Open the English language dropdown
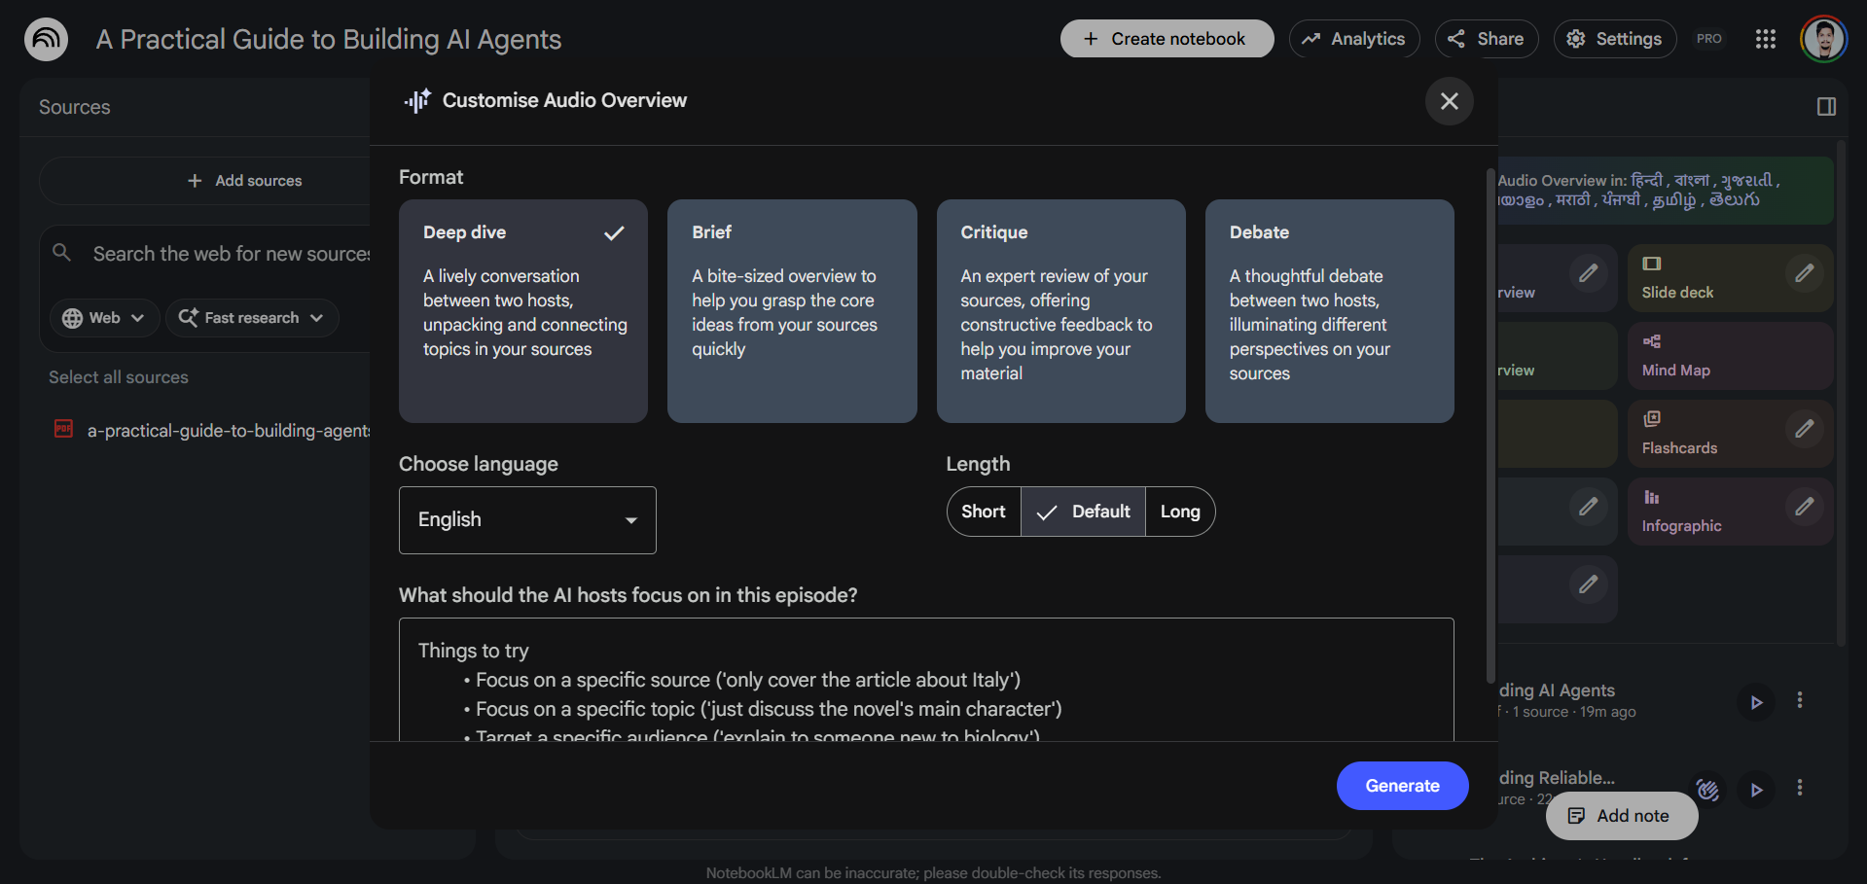 coord(526,519)
